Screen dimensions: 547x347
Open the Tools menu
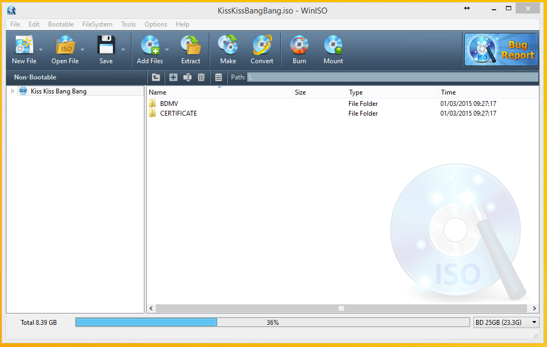click(x=128, y=24)
